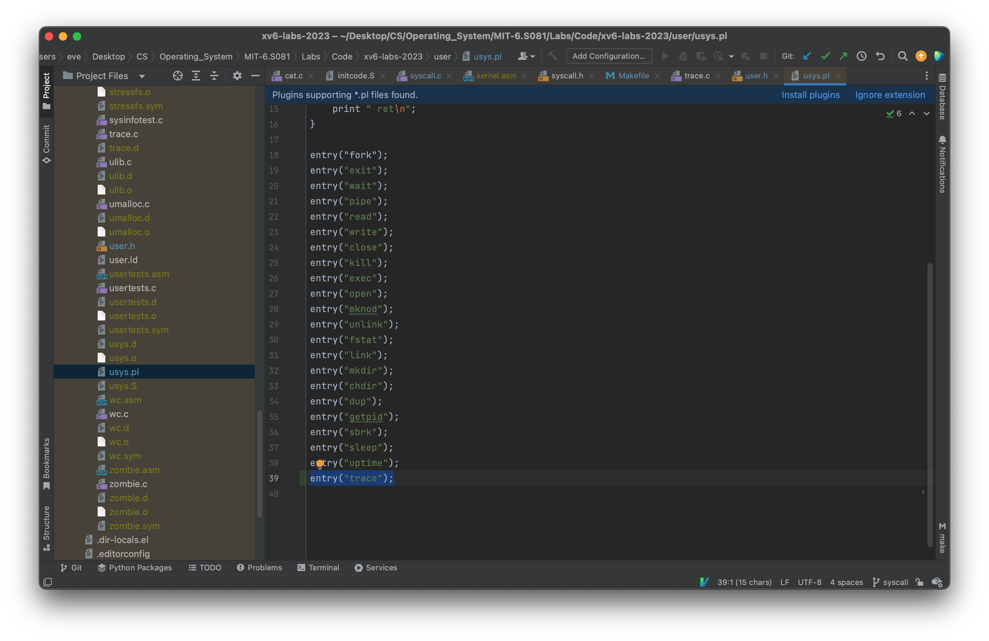The image size is (989, 641).
Task: Select opened file with the crosshair icon
Action: tap(177, 76)
